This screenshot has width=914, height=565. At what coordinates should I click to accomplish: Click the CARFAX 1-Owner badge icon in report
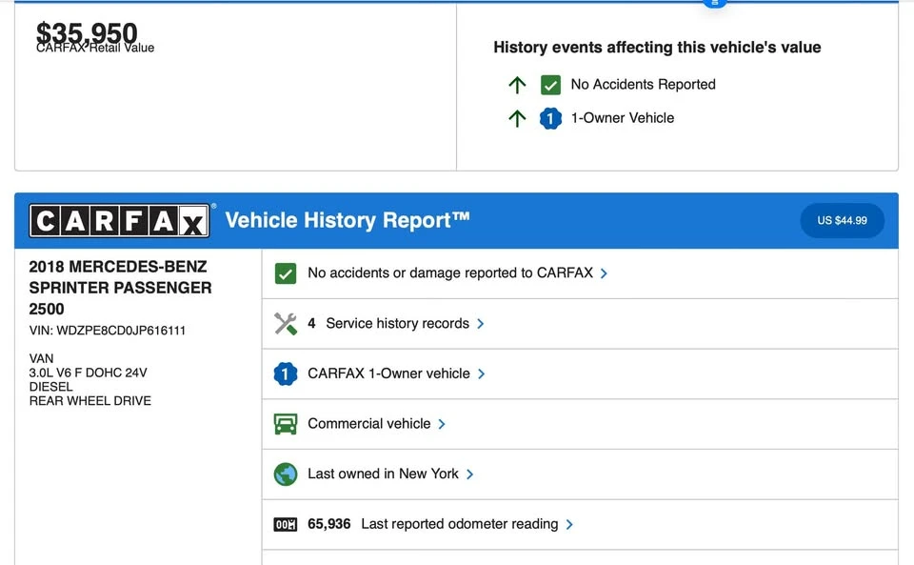pyautogui.click(x=286, y=373)
